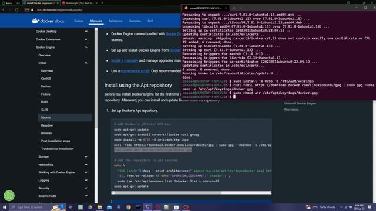This screenshot has width=376, height=211.
Task: Open the file folder taskbar icon
Action: (x=99, y=207)
